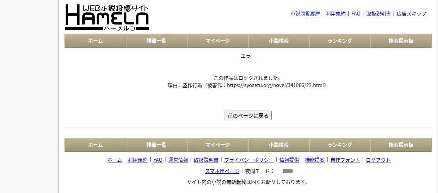Image resolution: width=438 pixels, height=193 pixels.
Task: Open 捜索掲示板 in top navigation bar
Action: click(x=401, y=41)
